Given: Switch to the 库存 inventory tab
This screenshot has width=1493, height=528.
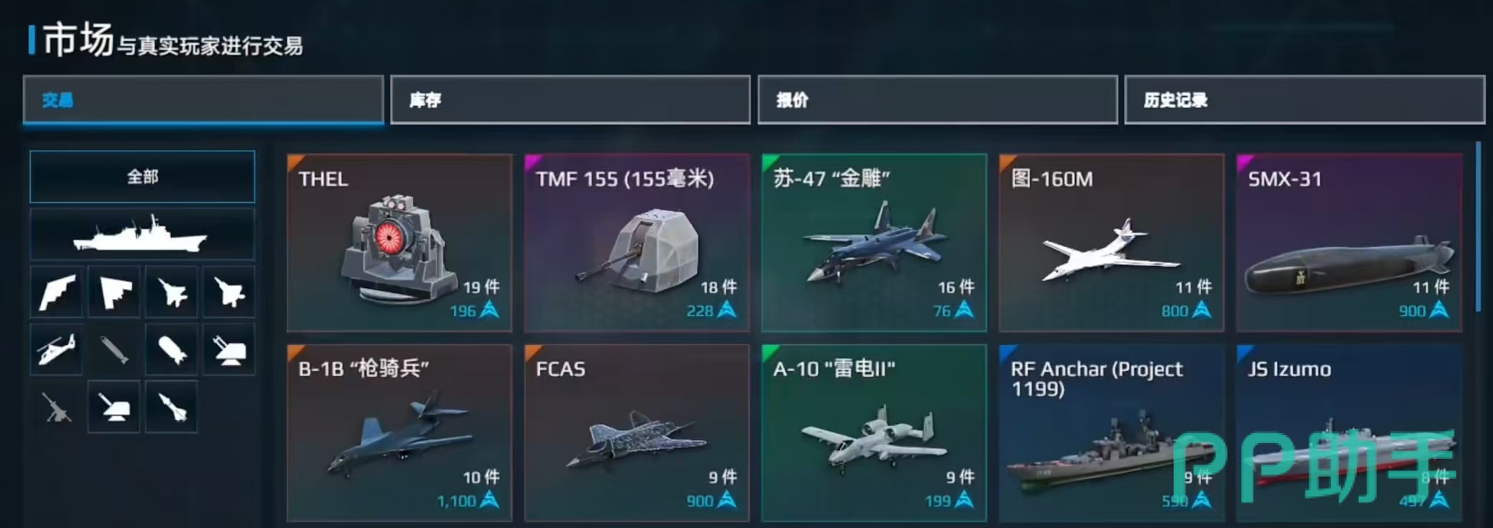Looking at the screenshot, I should [570, 100].
